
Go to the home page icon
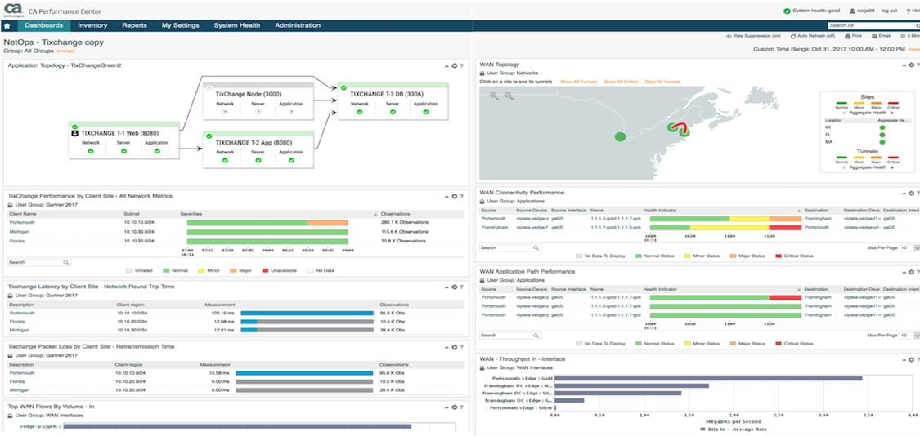click(x=7, y=26)
